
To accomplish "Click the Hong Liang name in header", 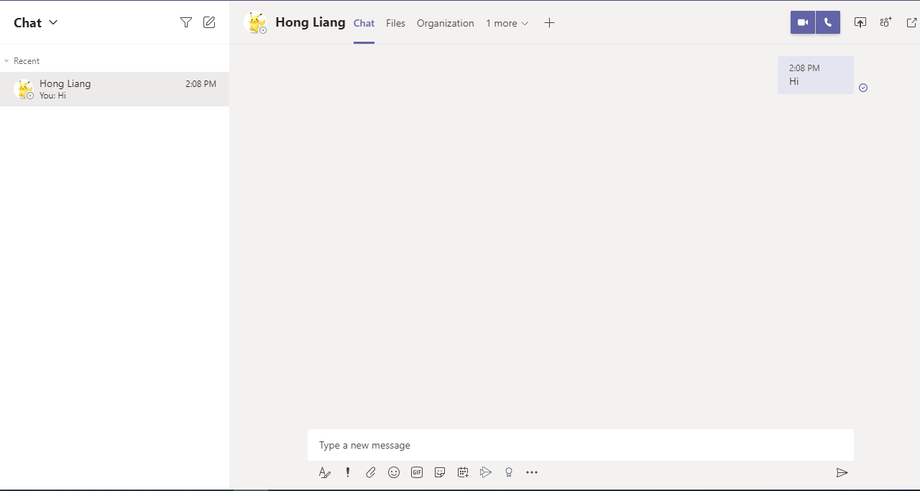I will click(x=310, y=22).
